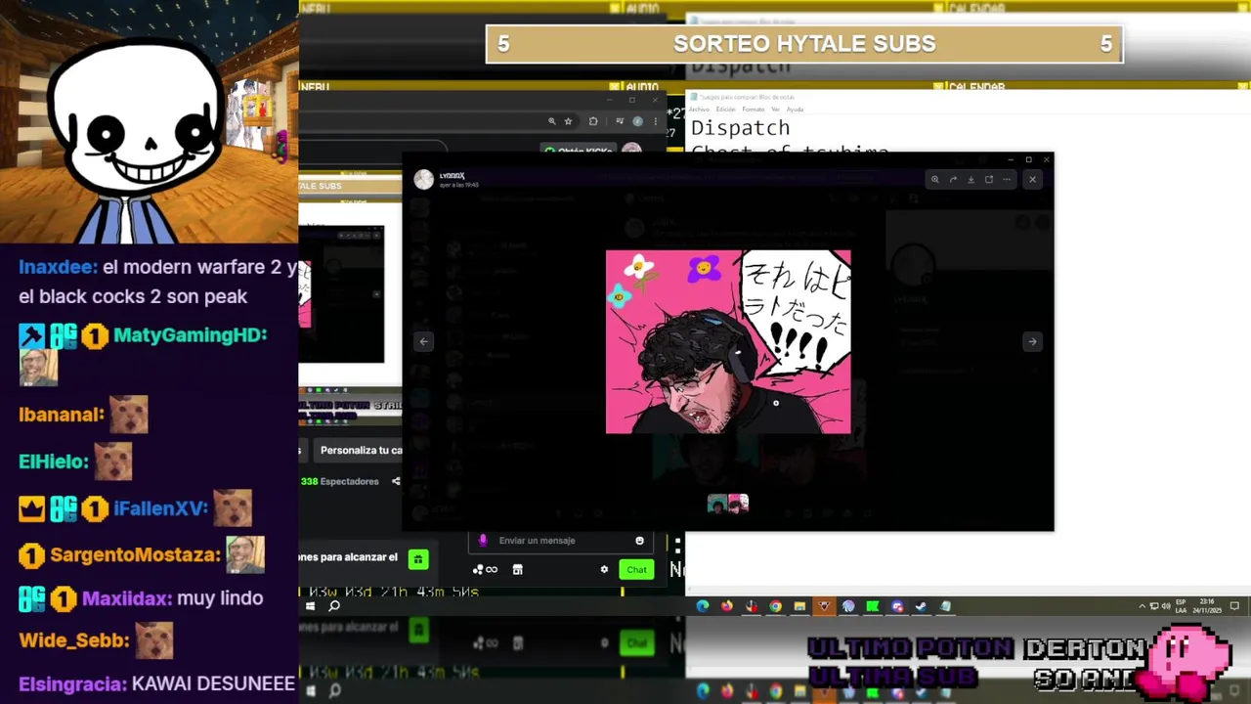Click the 338 Espectadores viewer count
The height and width of the screenshot is (704, 1251).
(339, 481)
